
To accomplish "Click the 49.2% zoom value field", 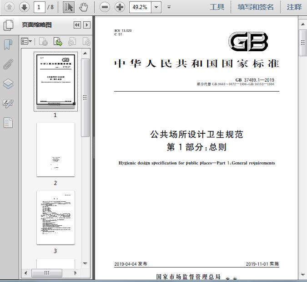I will tap(140, 7).
